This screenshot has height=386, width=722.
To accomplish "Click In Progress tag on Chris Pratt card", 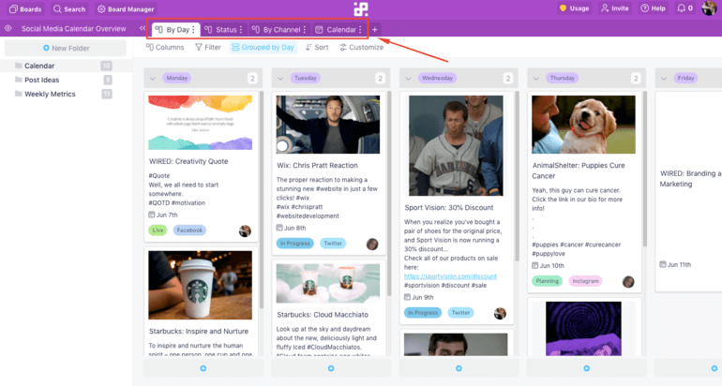I will (x=295, y=243).
